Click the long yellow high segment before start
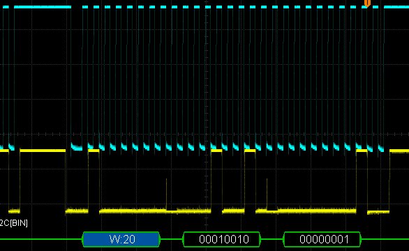This screenshot has width=409, height=251. click(43, 151)
